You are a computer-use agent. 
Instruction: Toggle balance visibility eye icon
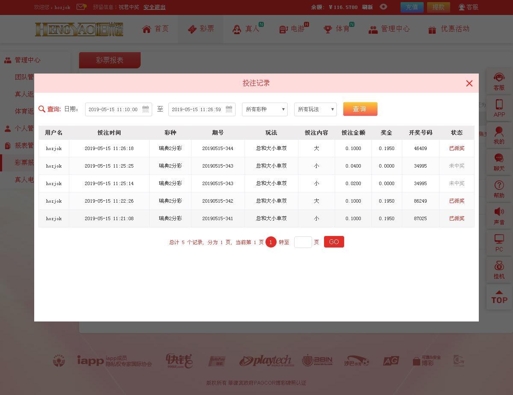(x=383, y=7)
